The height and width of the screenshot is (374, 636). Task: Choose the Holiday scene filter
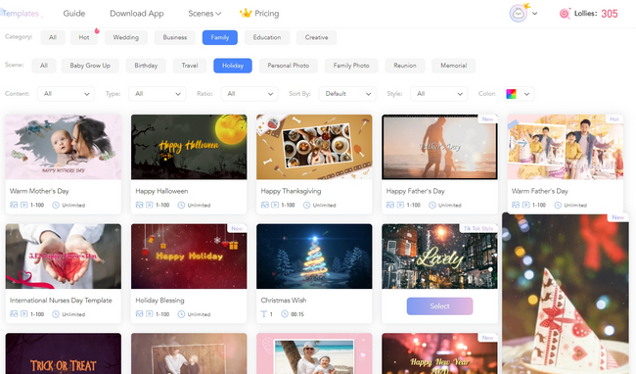click(x=233, y=66)
